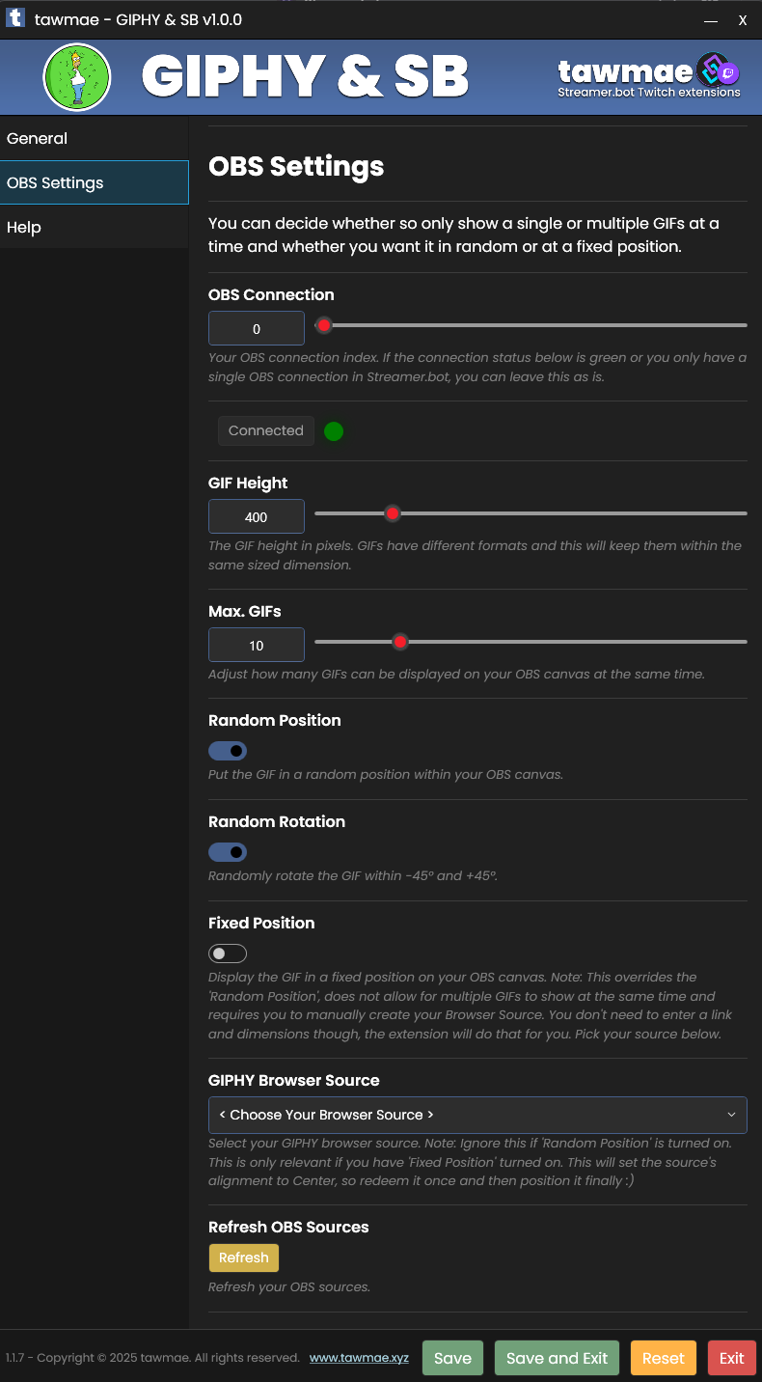Open the www.tawmae.xyz link
Screen dimensions: 762x1382
pyautogui.click(x=359, y=1358)
